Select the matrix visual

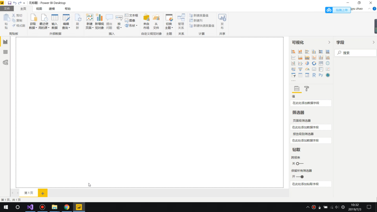point(307,75)
